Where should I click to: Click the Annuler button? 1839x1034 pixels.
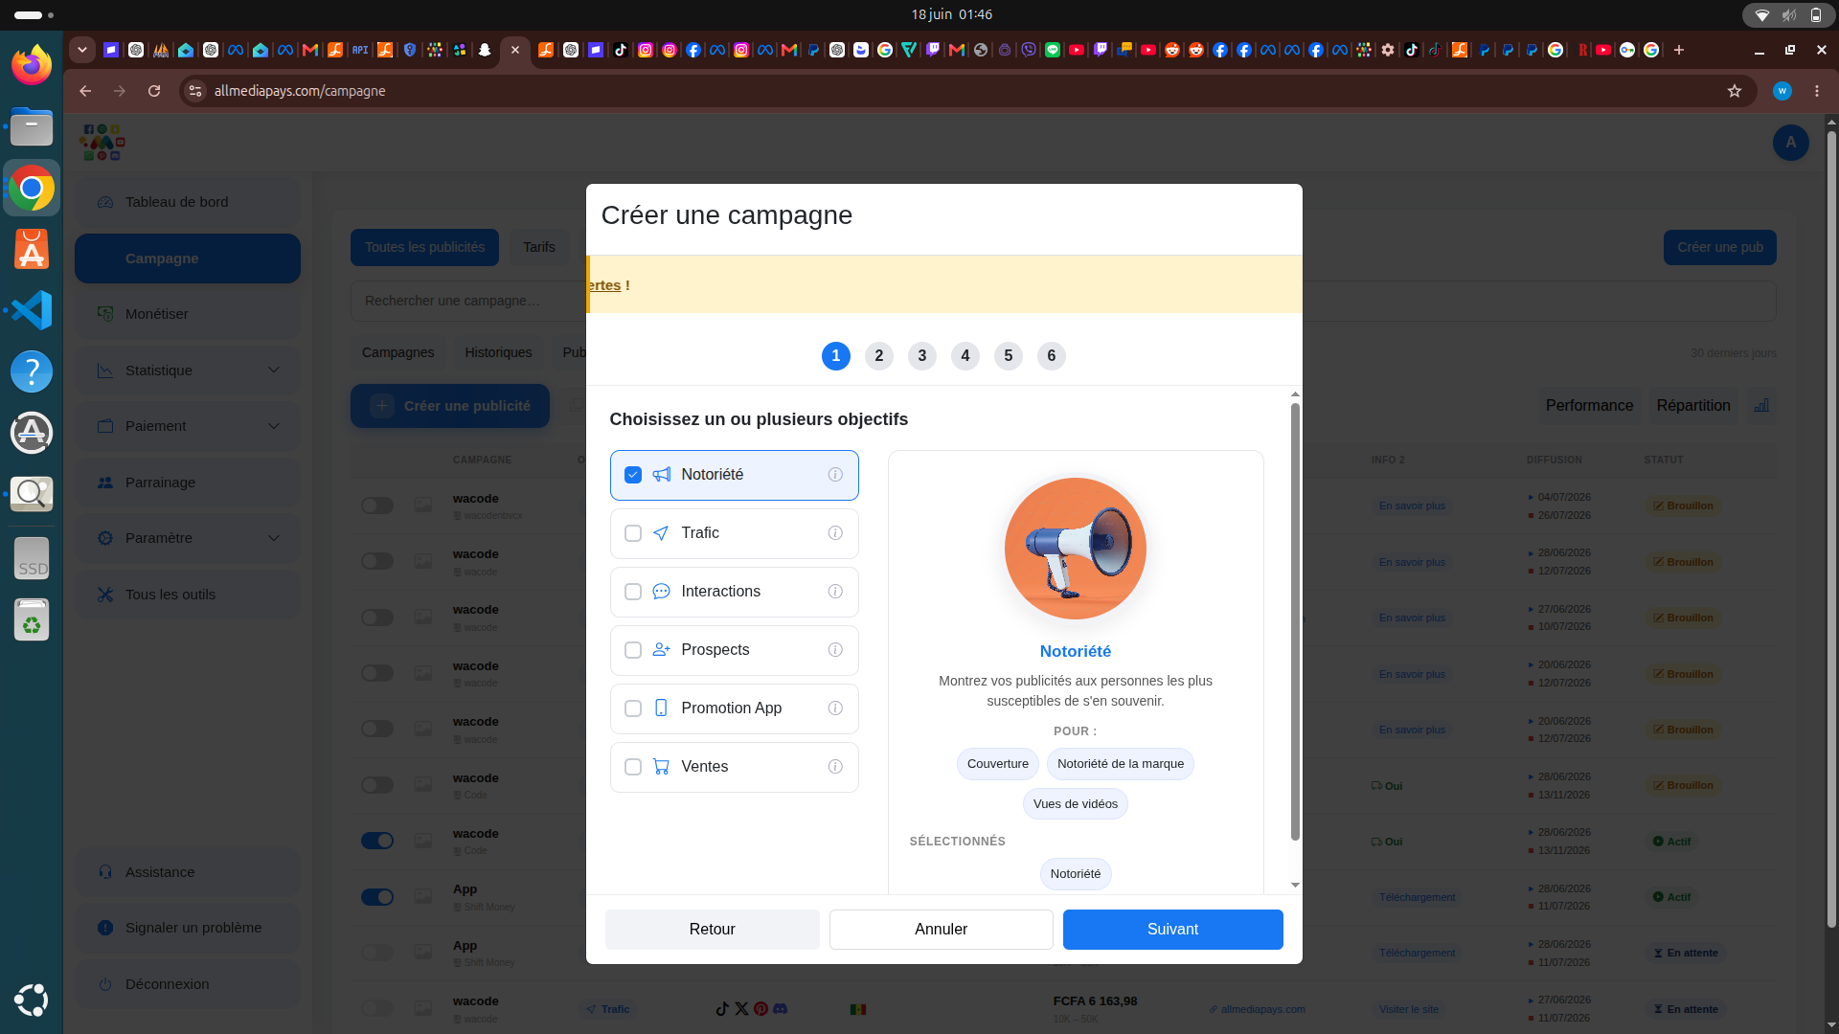942,930
